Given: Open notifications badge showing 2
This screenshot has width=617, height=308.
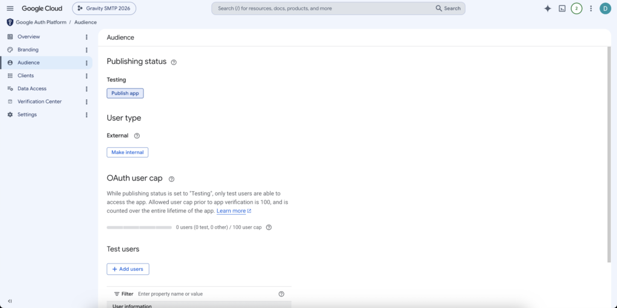Looking at the screenshot, I should (577, 8).
